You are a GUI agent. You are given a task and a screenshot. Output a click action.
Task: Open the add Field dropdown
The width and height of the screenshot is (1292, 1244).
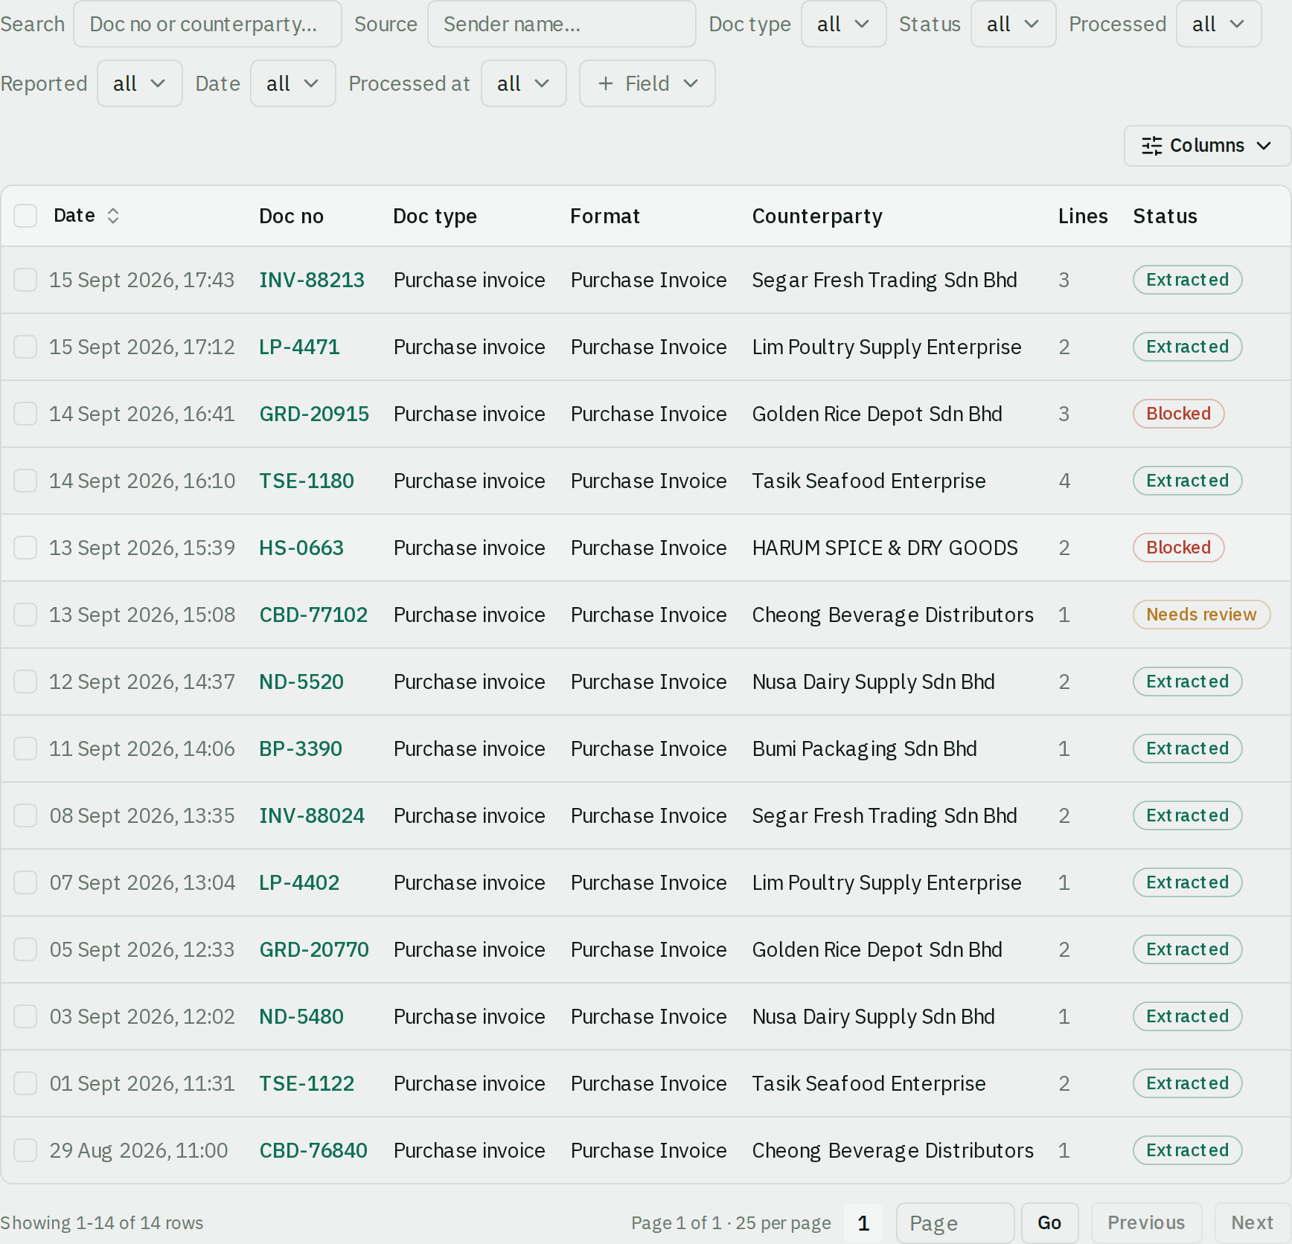tap(647, 83)
